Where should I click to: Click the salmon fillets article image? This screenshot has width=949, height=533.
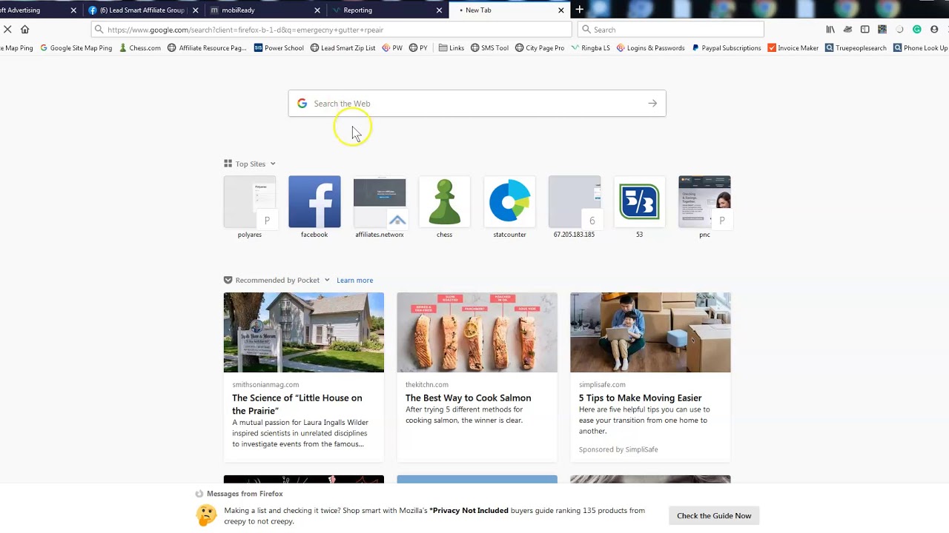[x=477, y=332]
